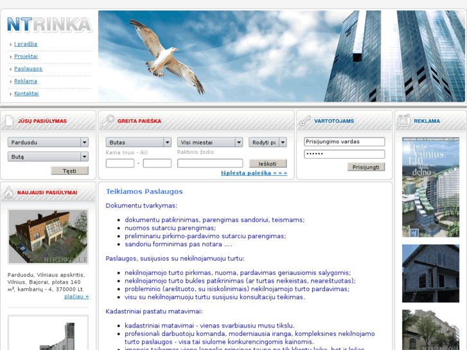Click the text 'sandoriu forminimas pas notara'
Viewport: 467px width, 350px height.
[173, 244]
